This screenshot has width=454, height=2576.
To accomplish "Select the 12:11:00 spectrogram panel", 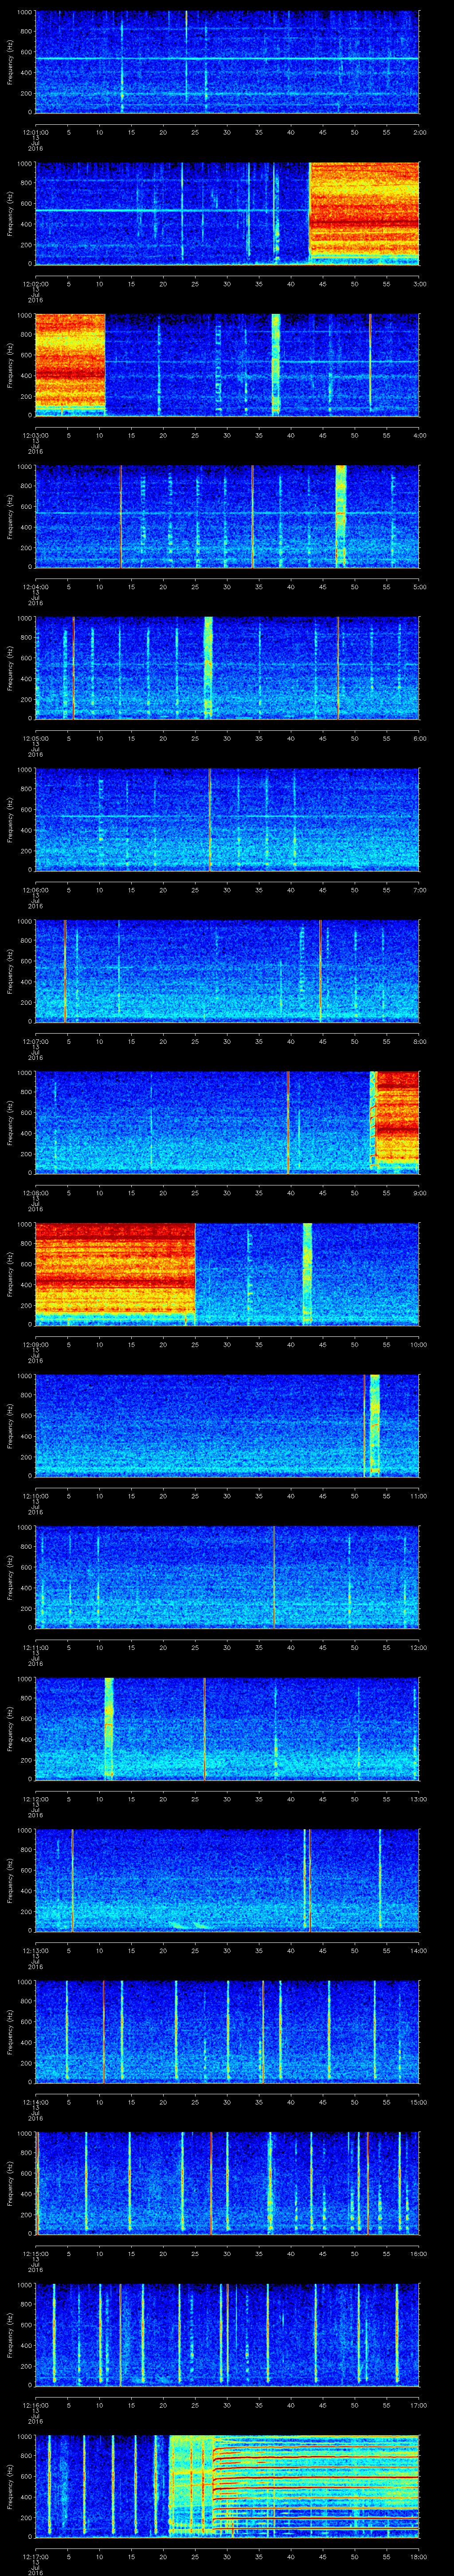I will tap(227, 1577).
